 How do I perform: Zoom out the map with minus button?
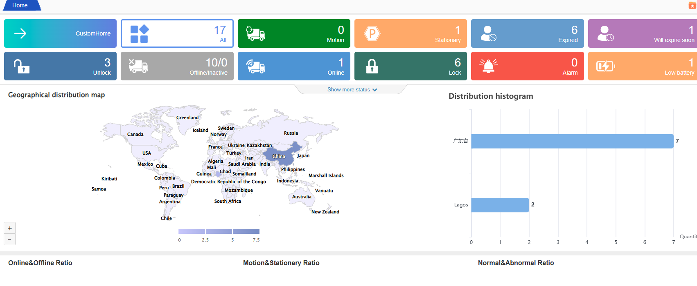pos(10,239)
